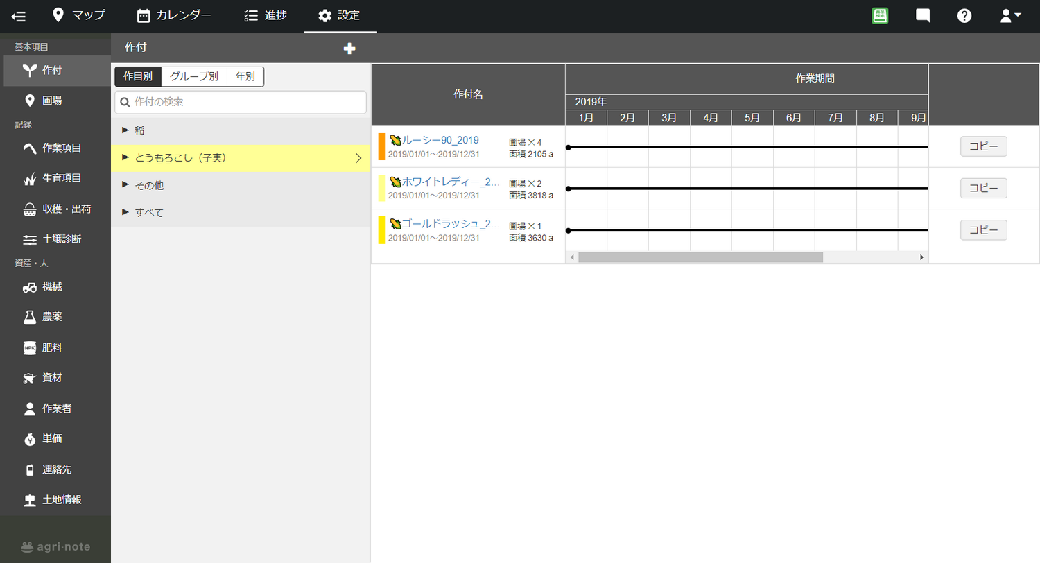Image resolution: width=1040 pixels, height=563 pixels.
Task: Open 機械 in the sidebar
Action: tap(55, 286)
